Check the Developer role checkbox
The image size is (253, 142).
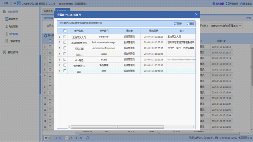[x=65, y=37]
